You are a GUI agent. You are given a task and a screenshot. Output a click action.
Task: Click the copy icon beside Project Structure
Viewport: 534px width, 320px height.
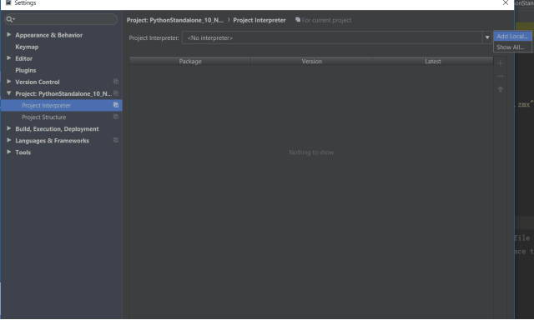tap(116, 117)
